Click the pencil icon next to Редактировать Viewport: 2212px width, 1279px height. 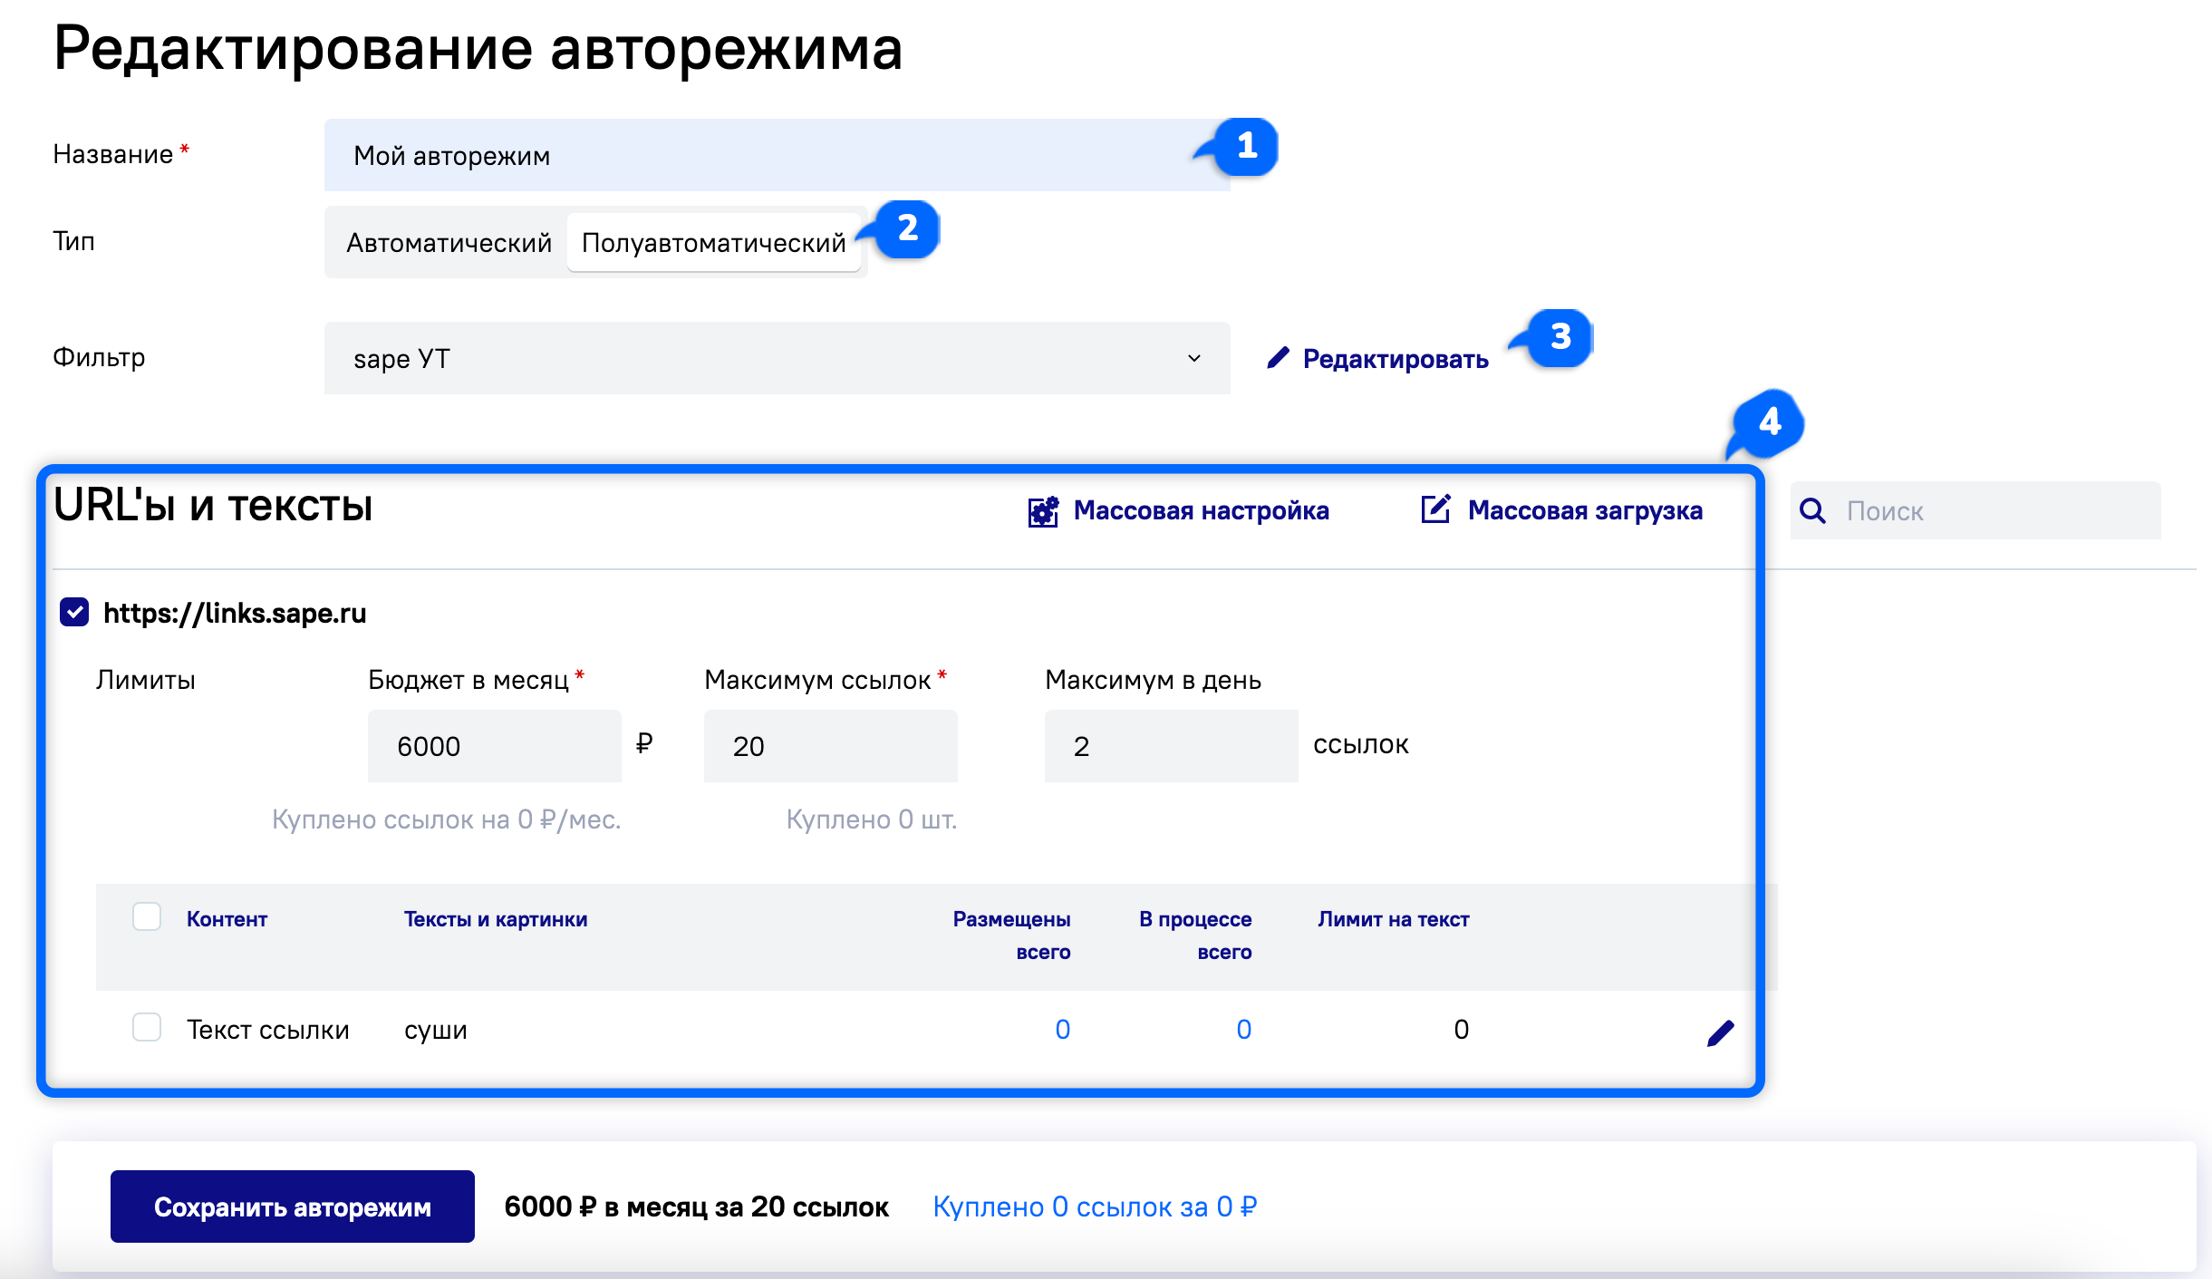[x=1278, y=358]
